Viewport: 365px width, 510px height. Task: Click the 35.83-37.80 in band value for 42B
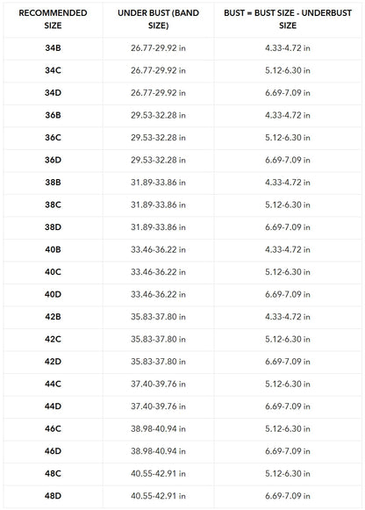point(158,317)
